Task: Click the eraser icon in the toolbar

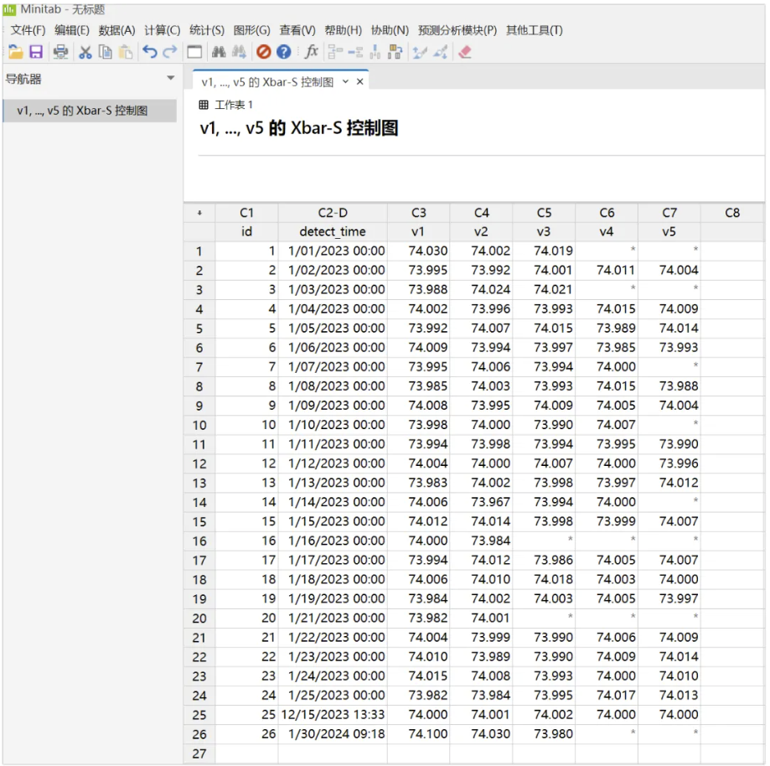Action: point(465,52)
